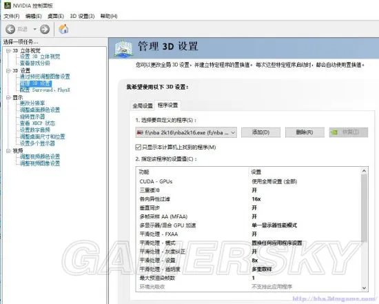
Task: Click the 16x anisotropic filtering value
Action: [256, 199]
